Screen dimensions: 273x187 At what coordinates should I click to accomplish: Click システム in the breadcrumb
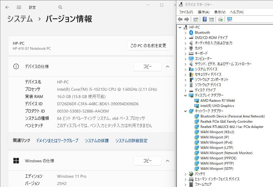tap(20, 19)
